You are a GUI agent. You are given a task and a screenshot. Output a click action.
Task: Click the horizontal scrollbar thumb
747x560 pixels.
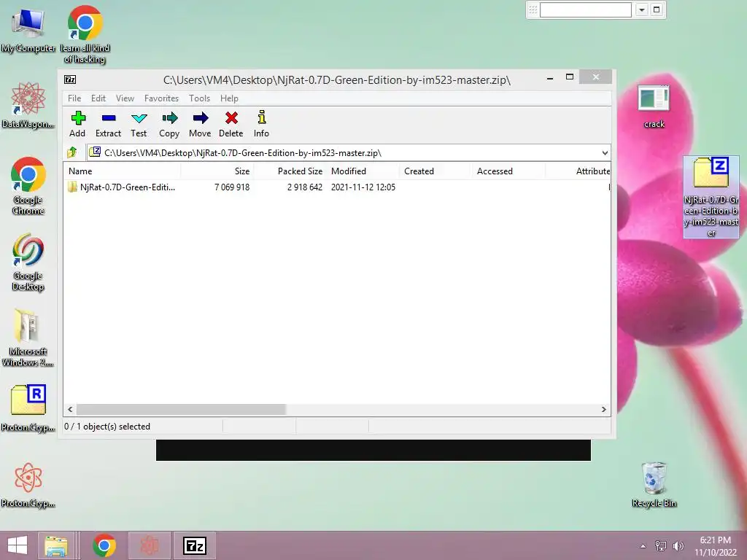click(x=181, y=410)
